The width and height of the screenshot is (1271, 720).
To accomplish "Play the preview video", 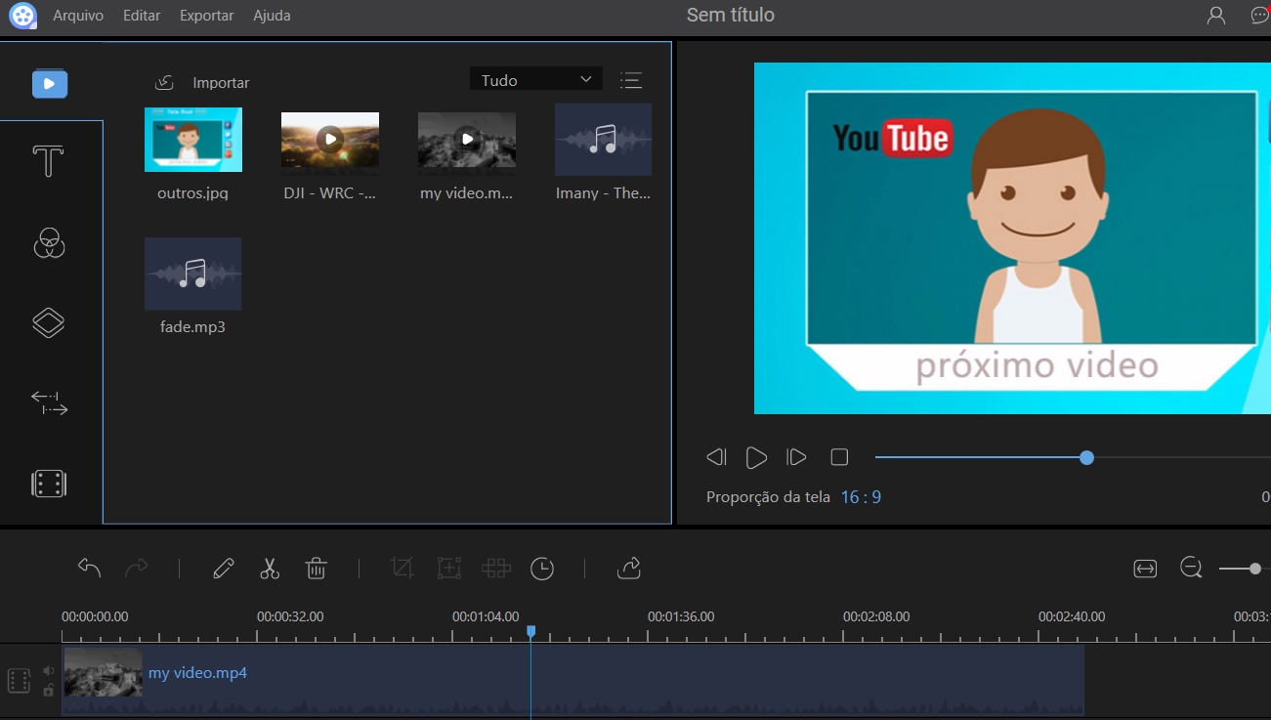I will coord(756,457).
